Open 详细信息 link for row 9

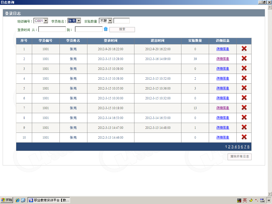tap(223, 127)
